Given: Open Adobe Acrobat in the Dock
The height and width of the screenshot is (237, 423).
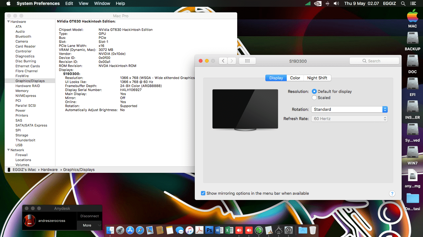Looking at the screenshot, I should (x=199, y=230).
